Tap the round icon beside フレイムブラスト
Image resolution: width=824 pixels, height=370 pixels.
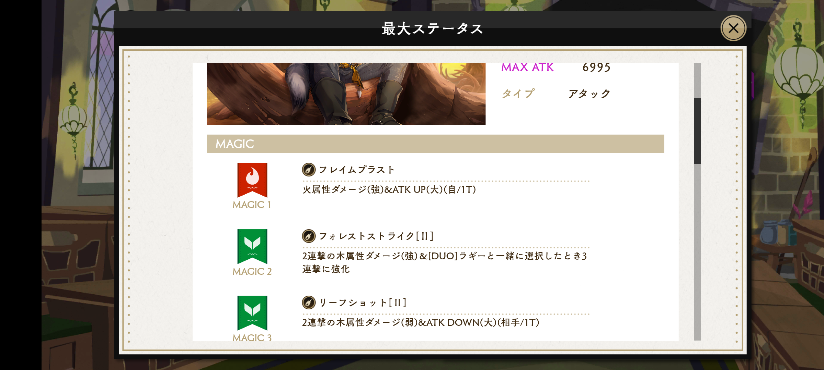coord(309,170)
